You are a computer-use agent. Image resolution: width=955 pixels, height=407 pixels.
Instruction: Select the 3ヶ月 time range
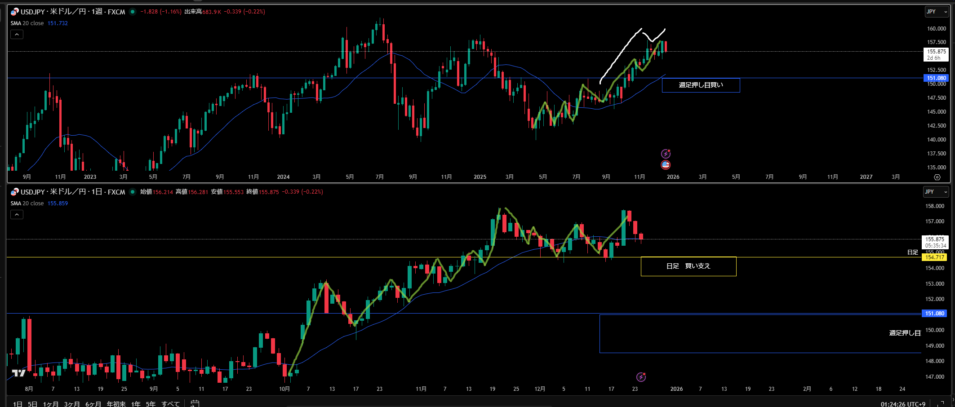[72, 404]
